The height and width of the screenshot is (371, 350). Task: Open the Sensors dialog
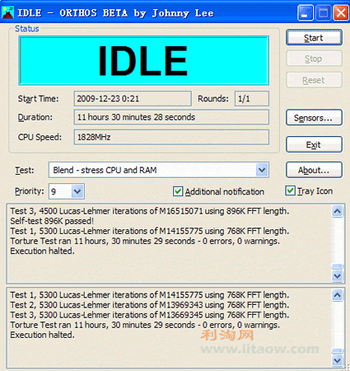[314, 118]
